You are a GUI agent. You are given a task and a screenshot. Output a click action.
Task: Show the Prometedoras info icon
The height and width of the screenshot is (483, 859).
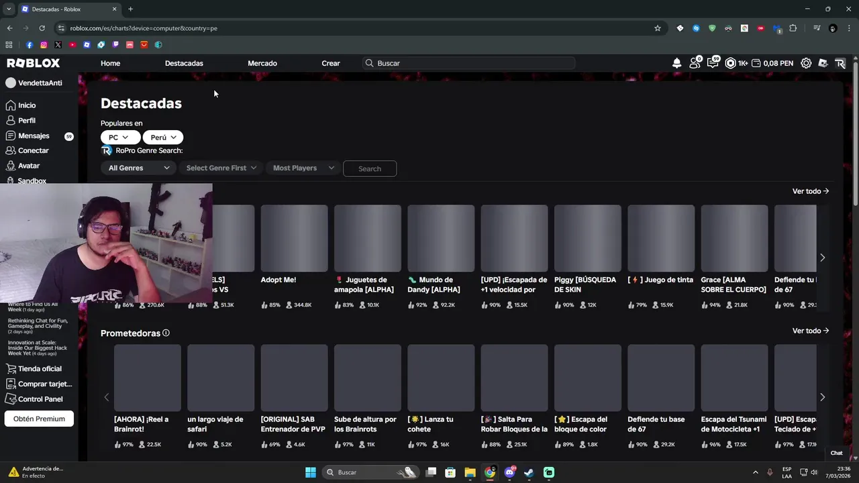[x=166, y=333]
